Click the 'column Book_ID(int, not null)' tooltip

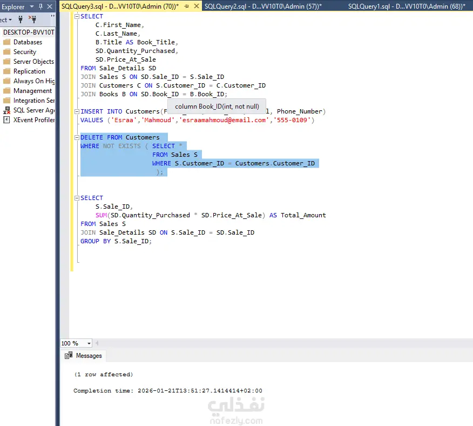coord(217,106)
